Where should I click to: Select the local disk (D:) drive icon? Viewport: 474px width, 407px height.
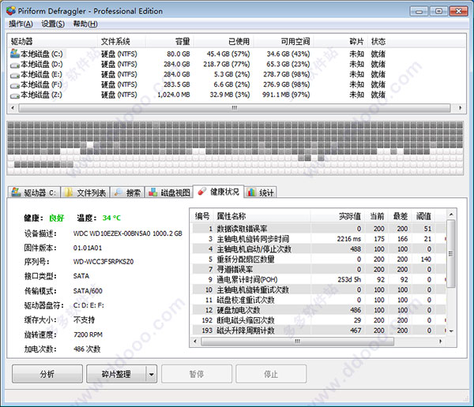15,65
